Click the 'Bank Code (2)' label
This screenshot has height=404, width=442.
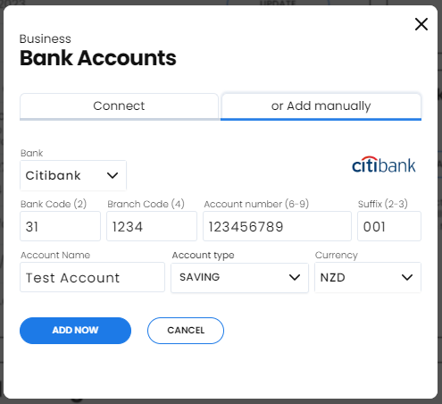54,204
